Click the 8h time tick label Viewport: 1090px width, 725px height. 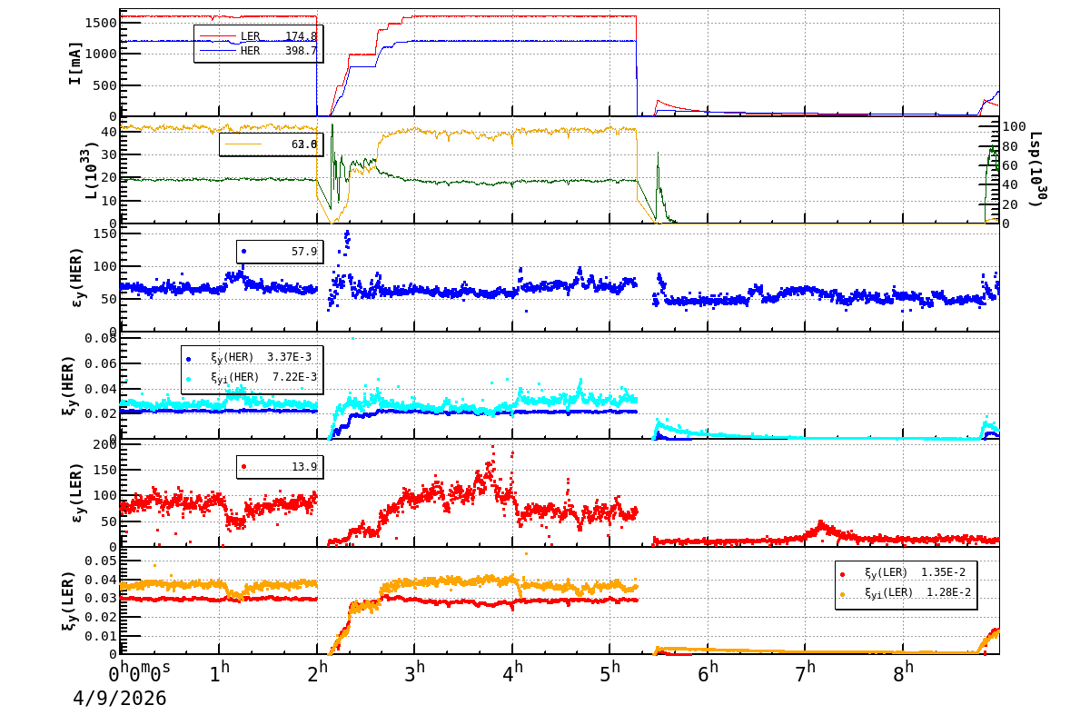903,673
